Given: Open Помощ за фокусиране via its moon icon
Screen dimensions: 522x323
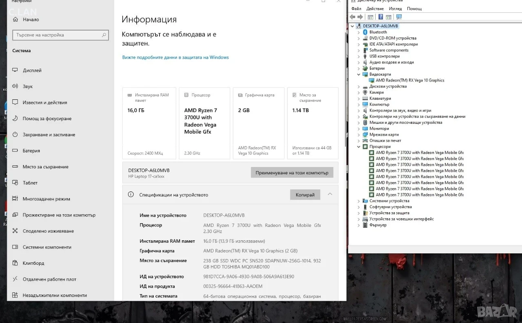Looking at the screenshot, I should pos(15,119).
